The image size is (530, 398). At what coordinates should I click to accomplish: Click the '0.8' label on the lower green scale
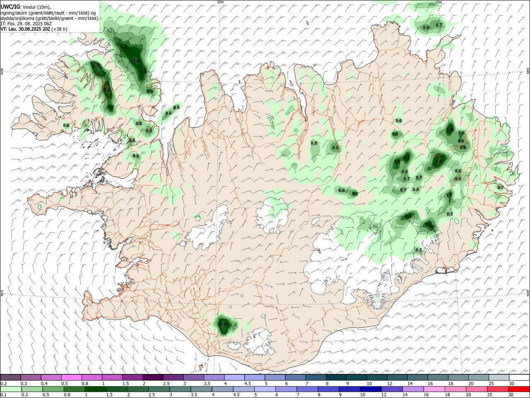[67, 396]
